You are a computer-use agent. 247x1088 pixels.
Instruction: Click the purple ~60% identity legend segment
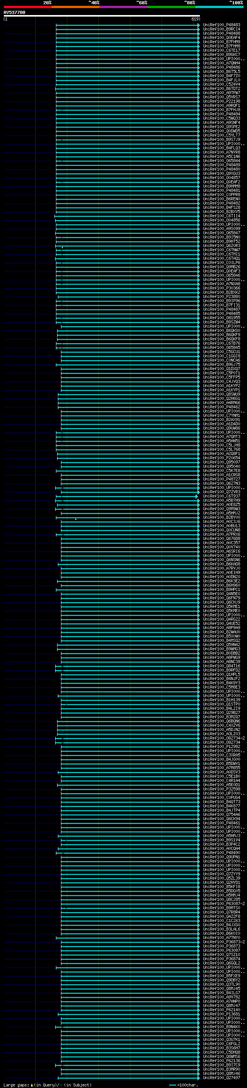point(123,7)
